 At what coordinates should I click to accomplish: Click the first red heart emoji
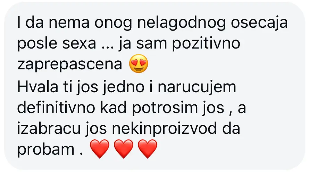tap(100, 149)
